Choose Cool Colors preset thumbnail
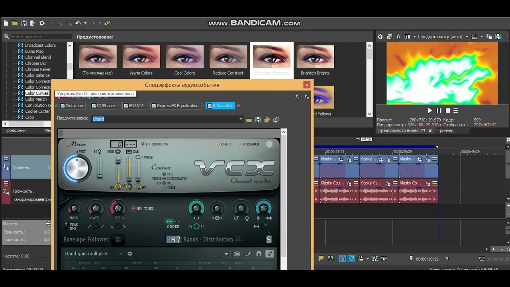The height and width of the screenshot is (287, 510). 184,57
